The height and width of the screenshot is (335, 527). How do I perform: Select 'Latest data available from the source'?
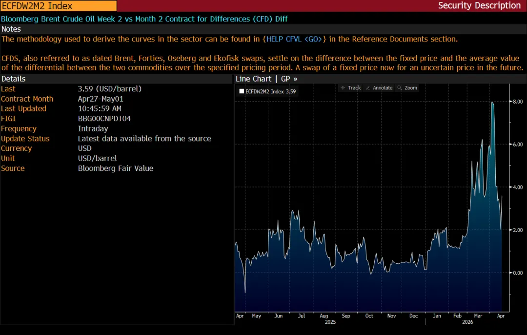tap(144, 139)
